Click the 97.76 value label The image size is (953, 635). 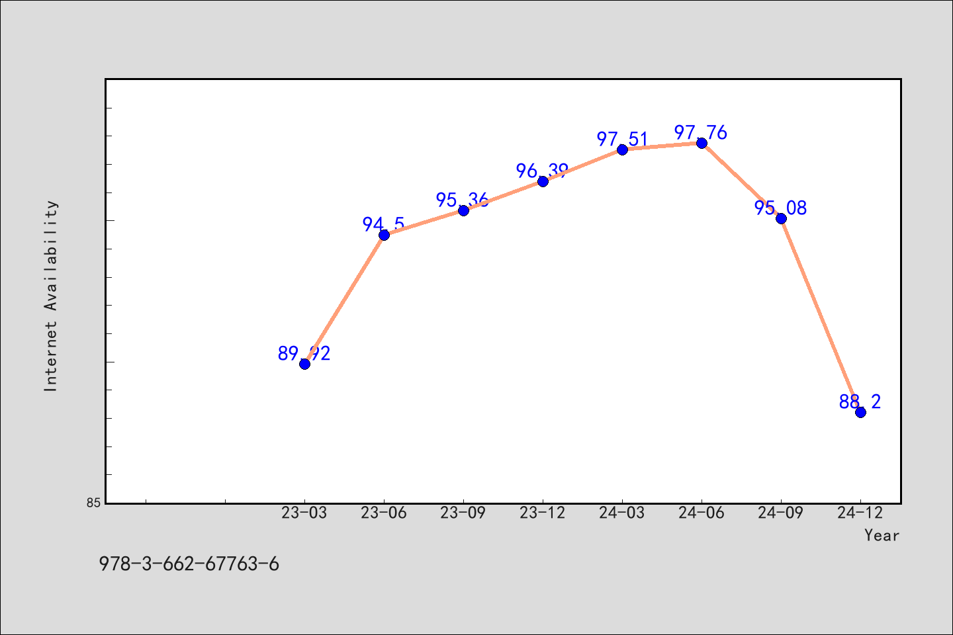[x=701, y=133]
